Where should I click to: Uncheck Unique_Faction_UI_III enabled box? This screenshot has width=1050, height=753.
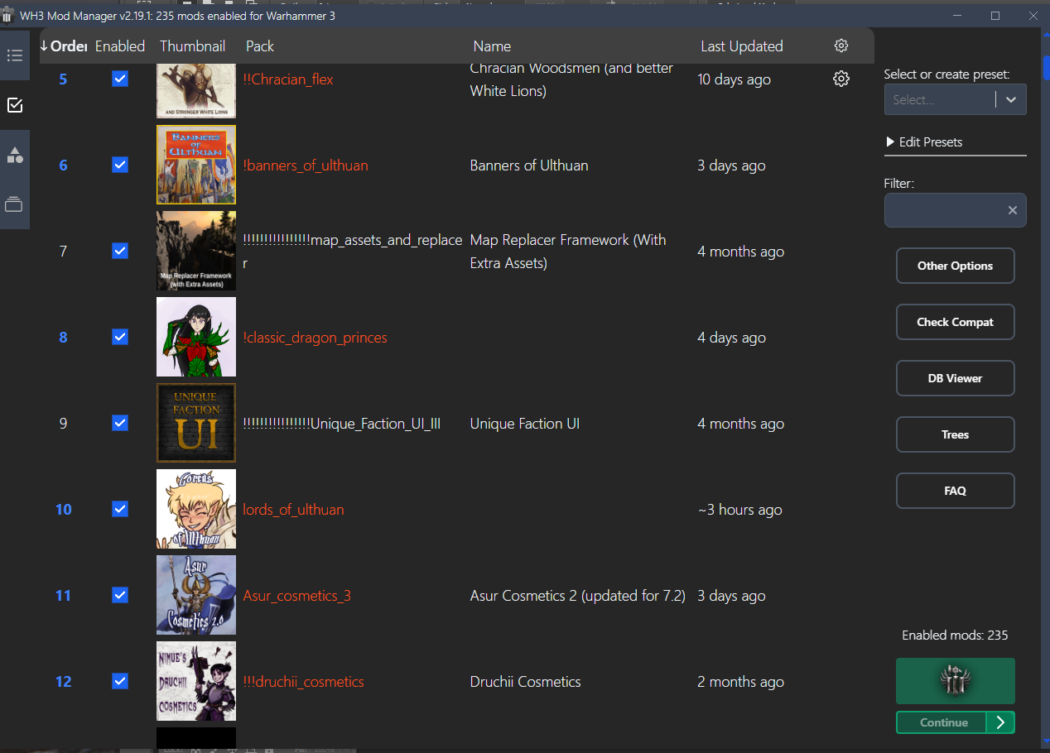coord(120,423)
